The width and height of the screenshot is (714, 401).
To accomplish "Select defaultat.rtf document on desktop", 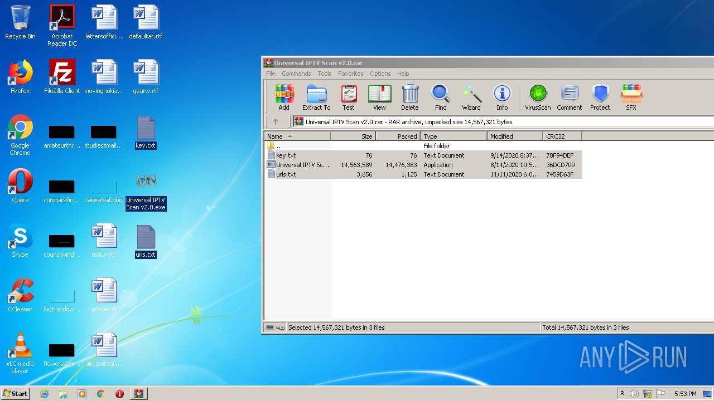I will (x=146, y=22).
